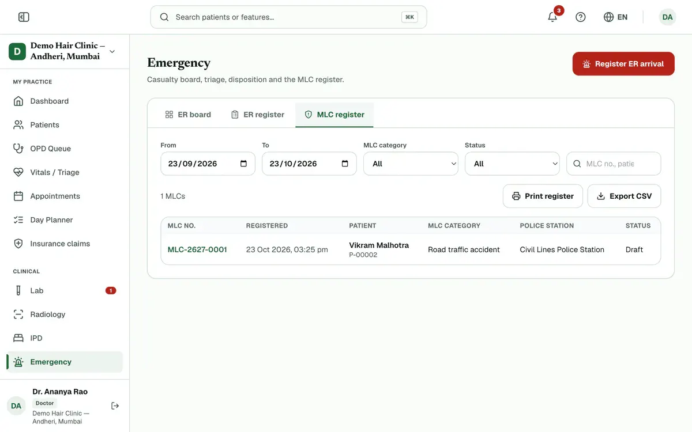Image resolution: width=692 pixels, height=432 pixels.
Task: Open notifications bell with 3 badge
Action: click(552, 17)
